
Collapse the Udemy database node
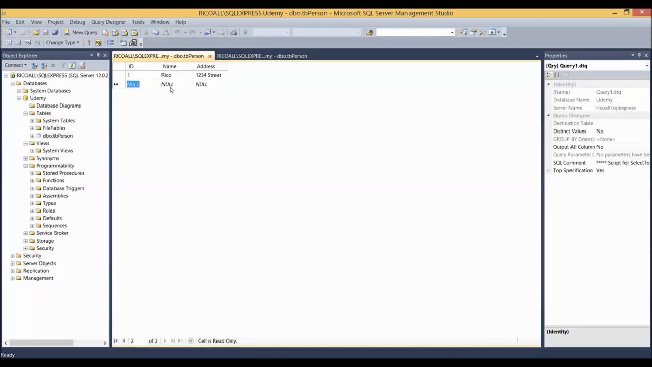click(x=19, y=98)
